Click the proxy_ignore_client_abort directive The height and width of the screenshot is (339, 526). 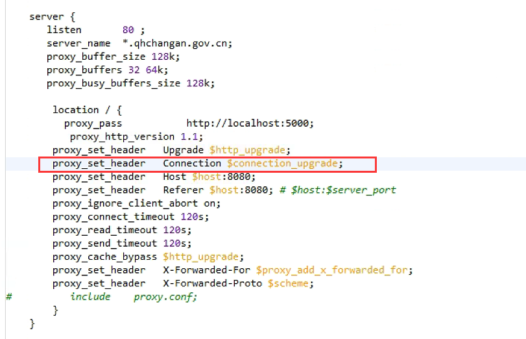126,203
